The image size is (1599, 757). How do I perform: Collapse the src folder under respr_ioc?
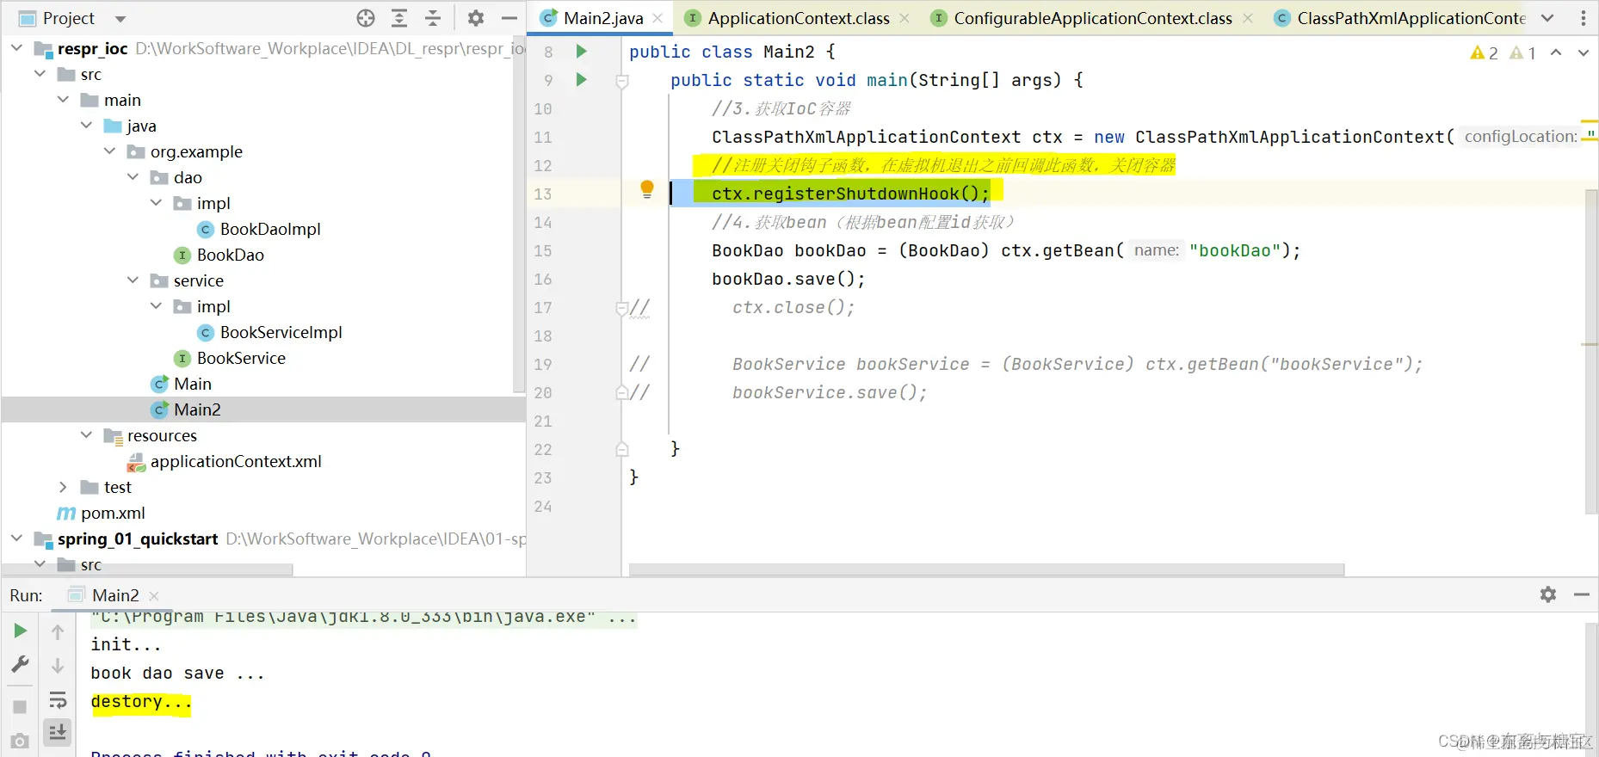(40, 74)
